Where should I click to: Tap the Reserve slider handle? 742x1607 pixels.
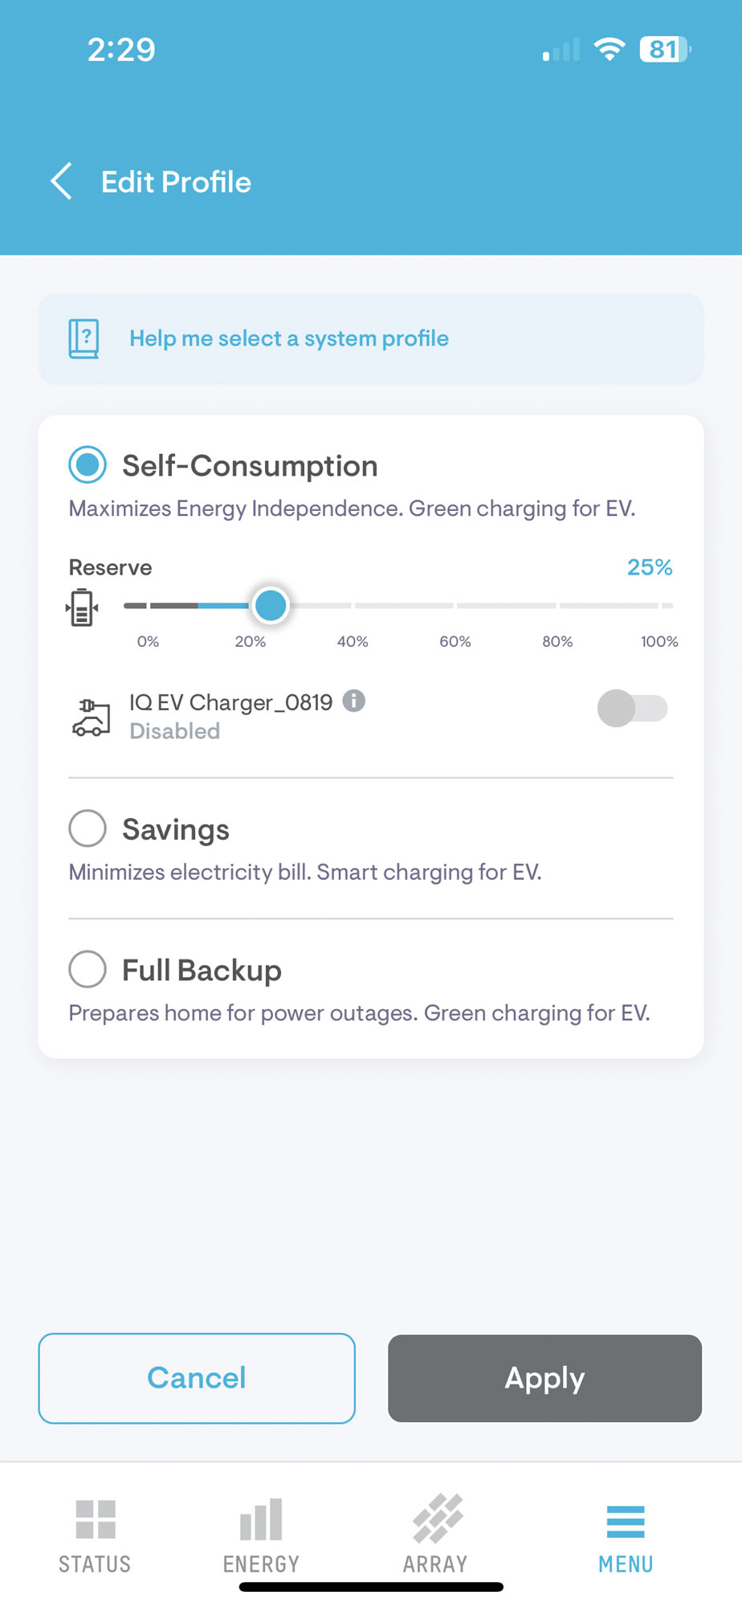271,605
